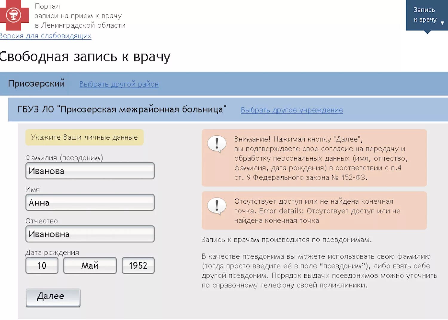Open Версия для слабовидящих link

click(45, 36)
